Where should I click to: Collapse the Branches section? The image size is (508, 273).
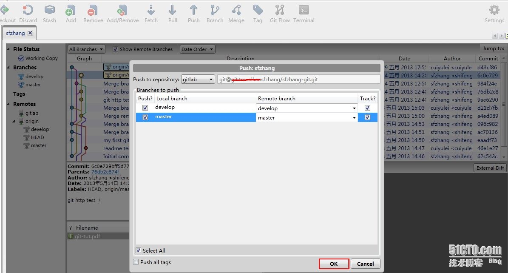pos(9,68)
